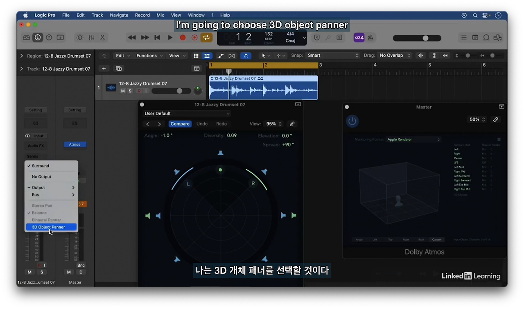524x309 pixels.
Task: Click the Audio FX slot
Action: [36, 146]
